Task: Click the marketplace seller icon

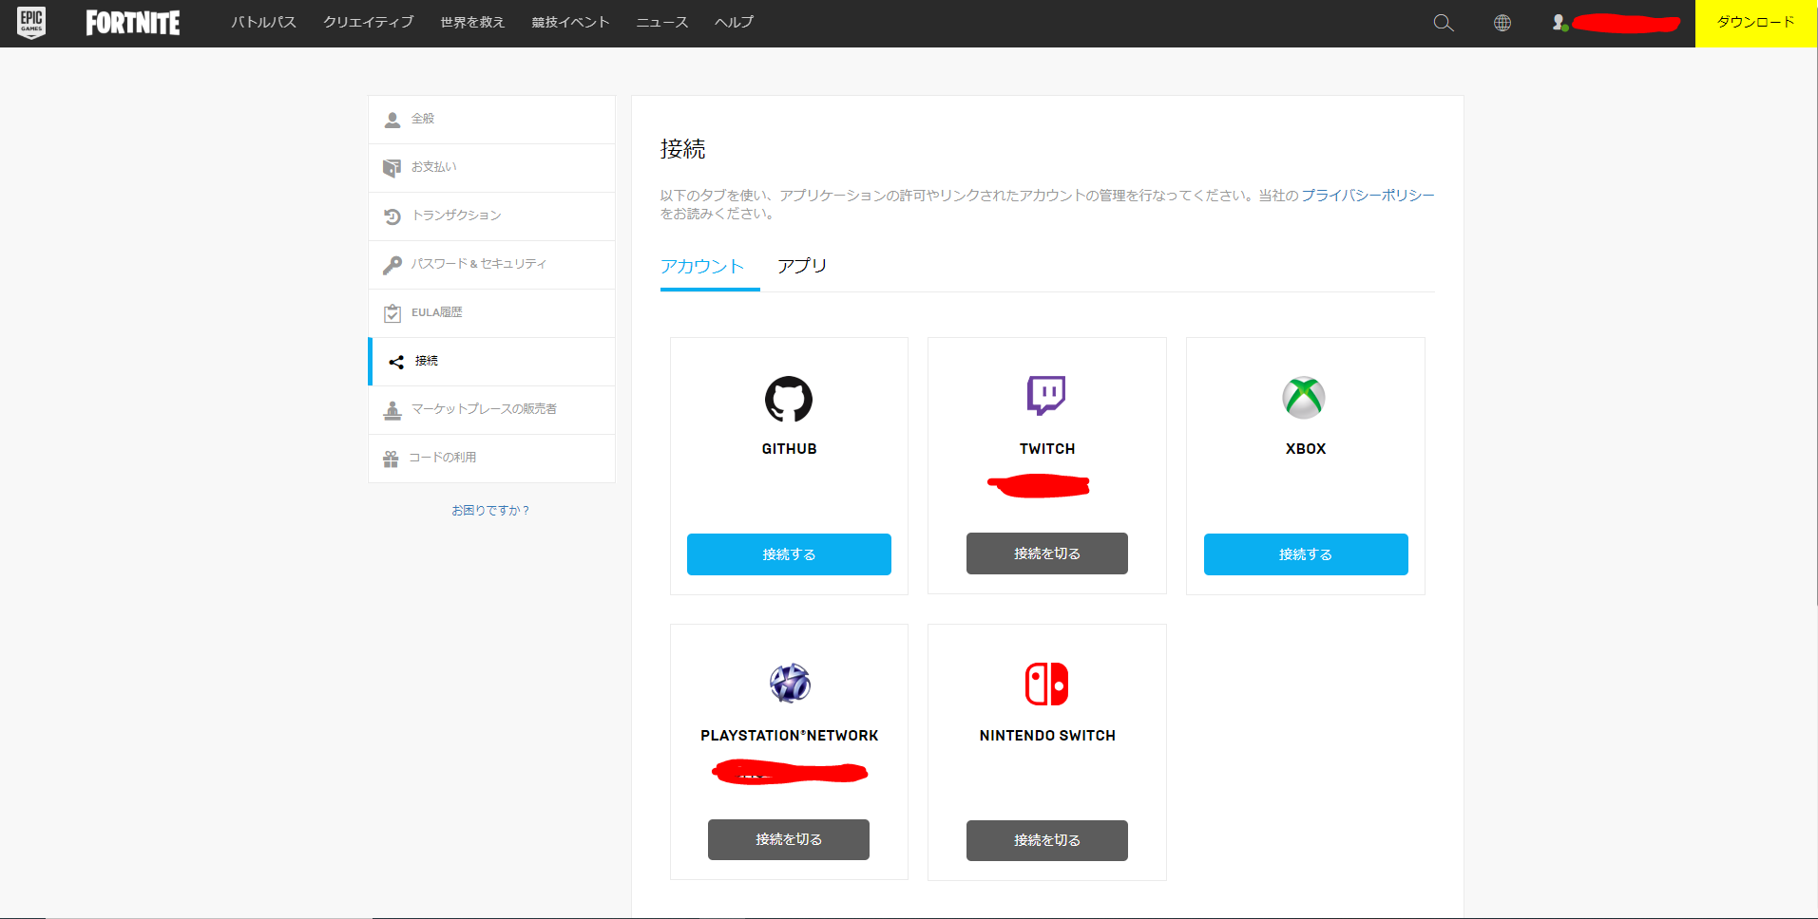Action: tap(392, 410)
